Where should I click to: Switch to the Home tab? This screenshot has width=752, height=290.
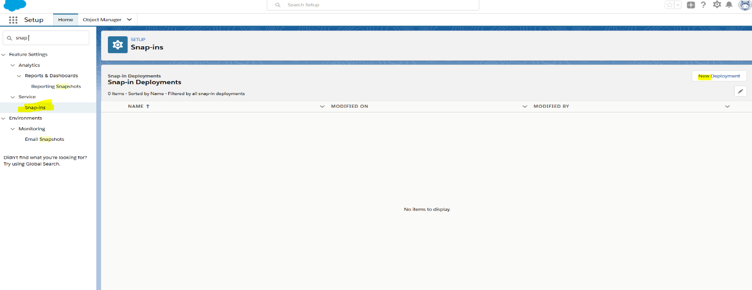click(x=66, y=19)
